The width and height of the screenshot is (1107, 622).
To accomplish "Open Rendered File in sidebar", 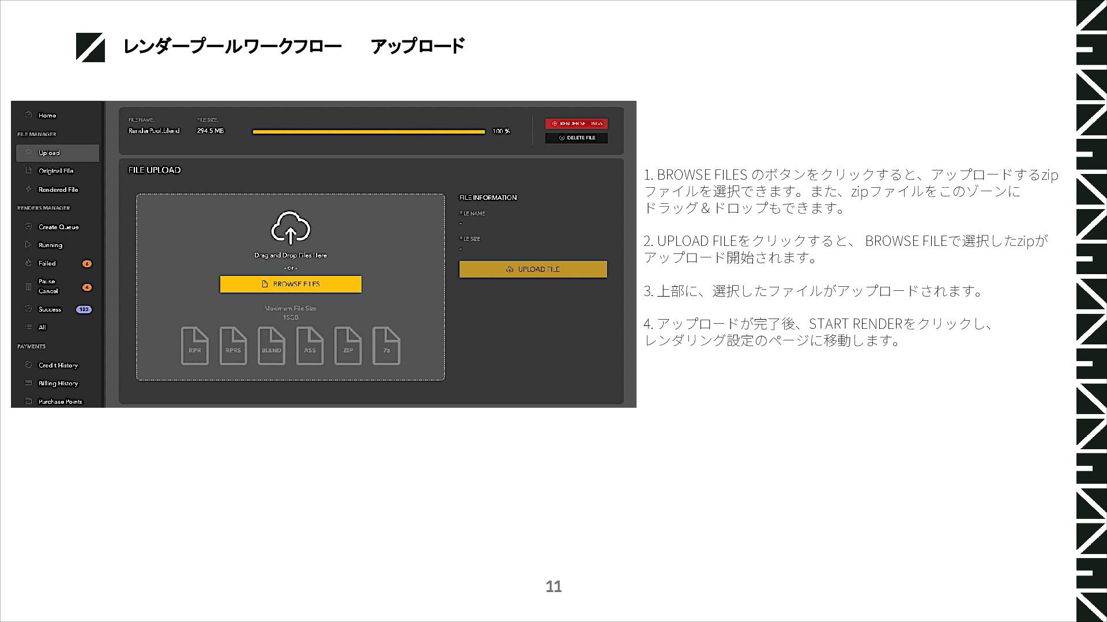I will [x=58, y=189].
